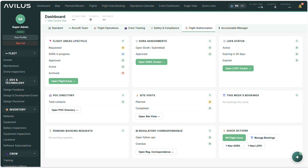Screen dimensions: 308x168
Task: Click the + New LOFA button
Action: (255, 146)
